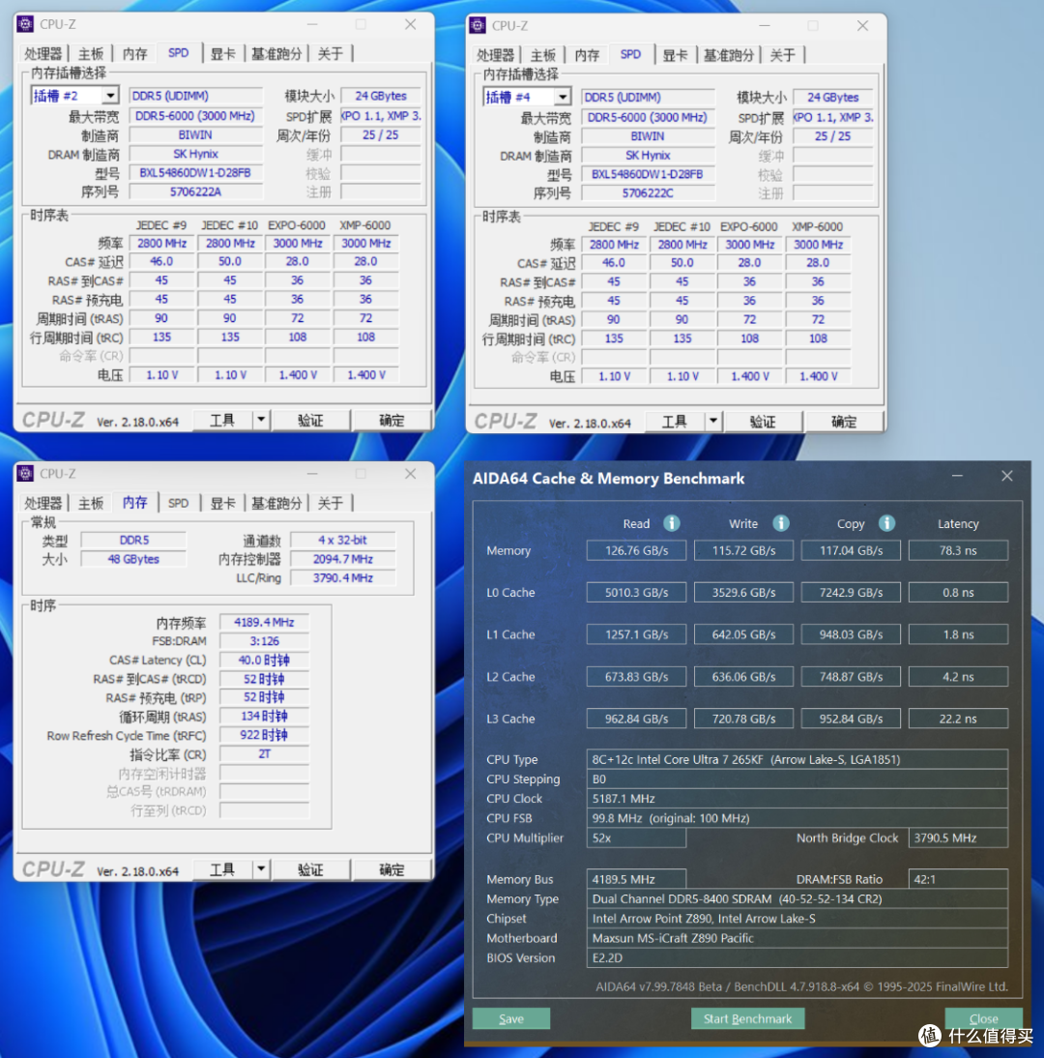Expand the 工具 arrow in slot #2 window

[x=261, y=421]
